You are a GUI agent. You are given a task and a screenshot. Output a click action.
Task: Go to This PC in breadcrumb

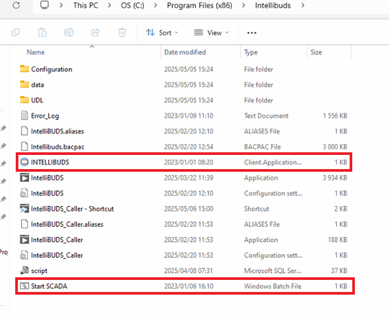pyautogui.click(x=86, y=5)
